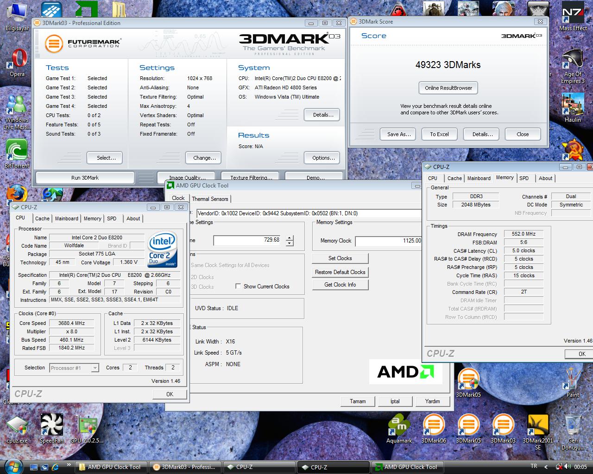
Task: Open the Processor #1 selection dropdown
Action: point(74,368)
